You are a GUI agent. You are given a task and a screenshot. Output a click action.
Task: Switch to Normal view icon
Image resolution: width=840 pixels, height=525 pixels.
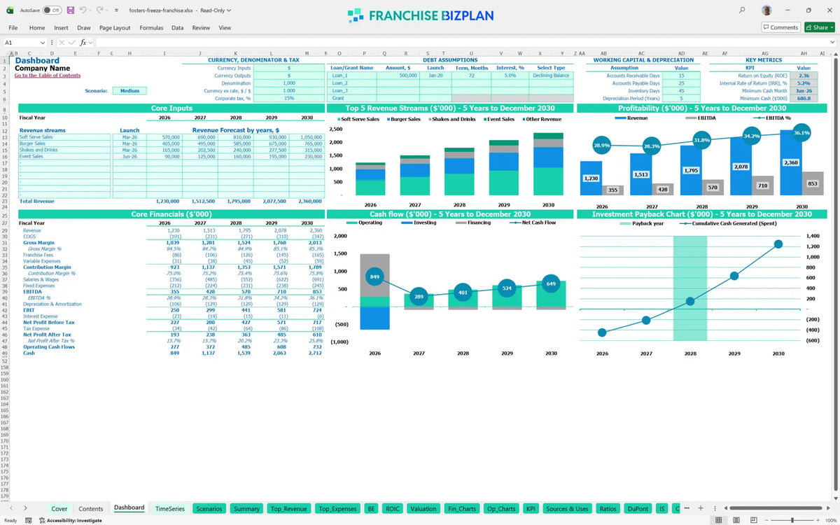717,520
